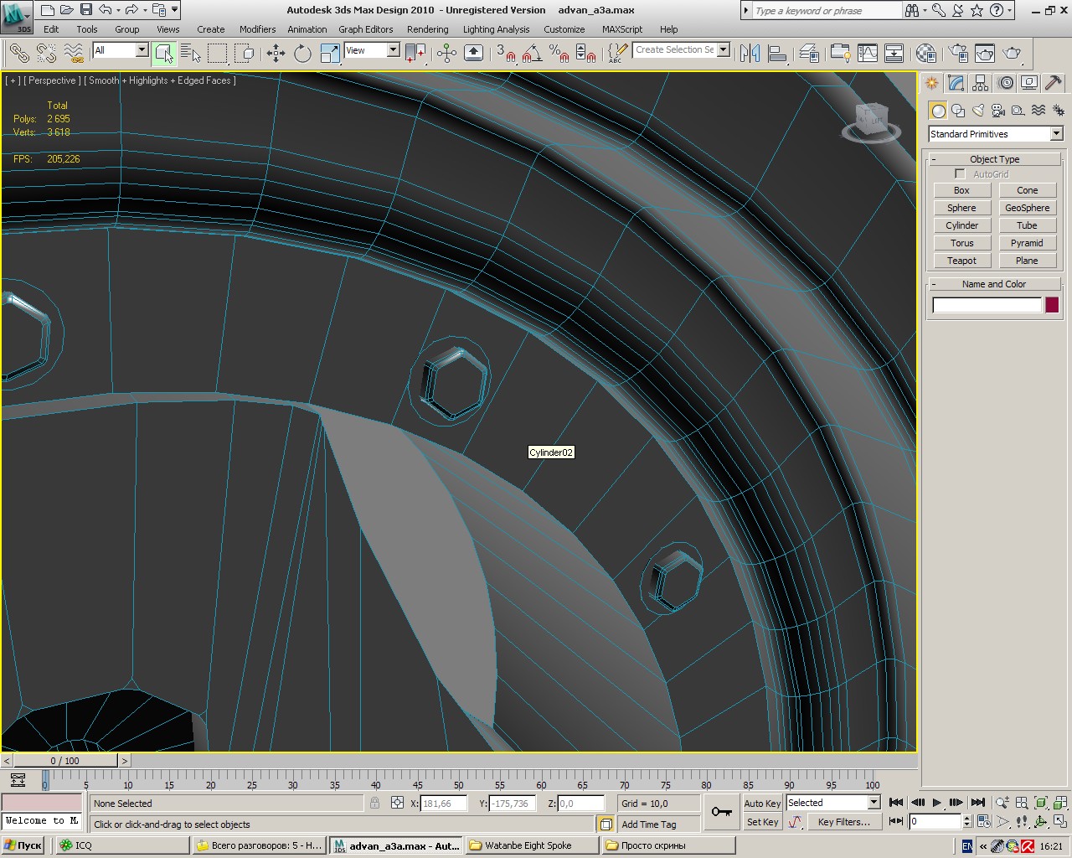Click the Unlink Selection tool
1072x858 pixels.
point(46,54)
